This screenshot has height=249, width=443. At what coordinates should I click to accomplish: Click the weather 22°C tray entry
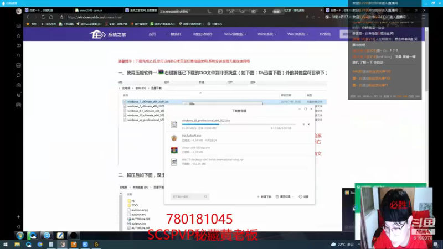(x=342, y=245)
